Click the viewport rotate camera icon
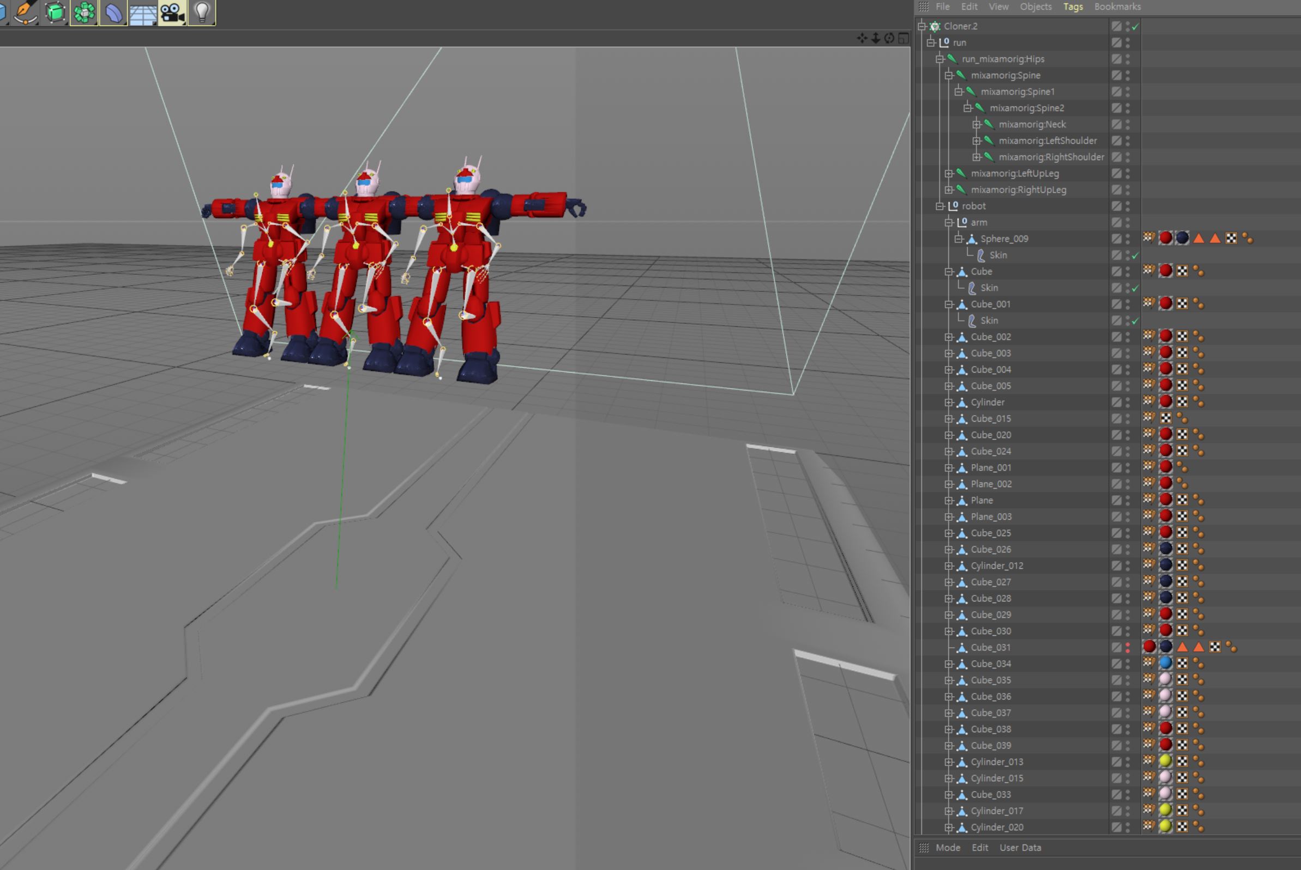 pos(889,38)
